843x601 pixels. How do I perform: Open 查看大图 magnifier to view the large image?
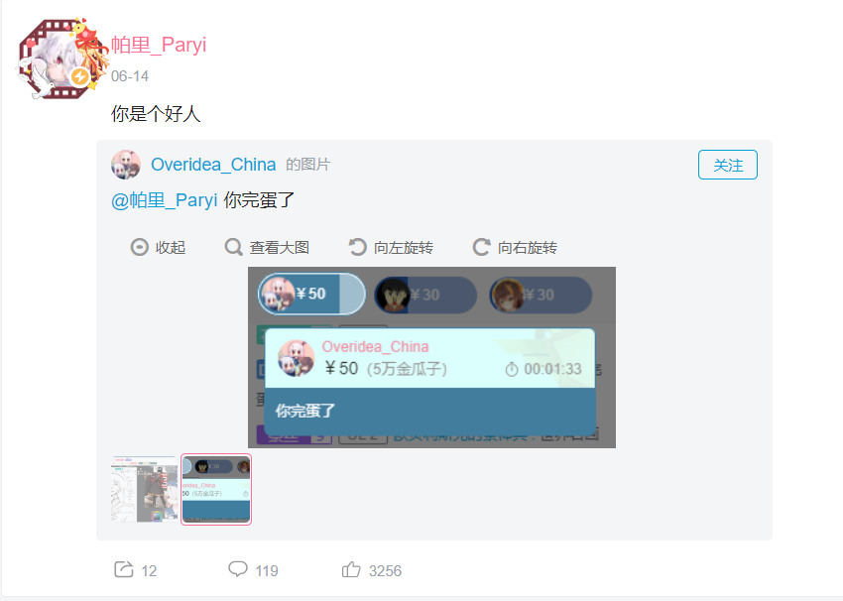pyautogui.click(x=234, y=247)
